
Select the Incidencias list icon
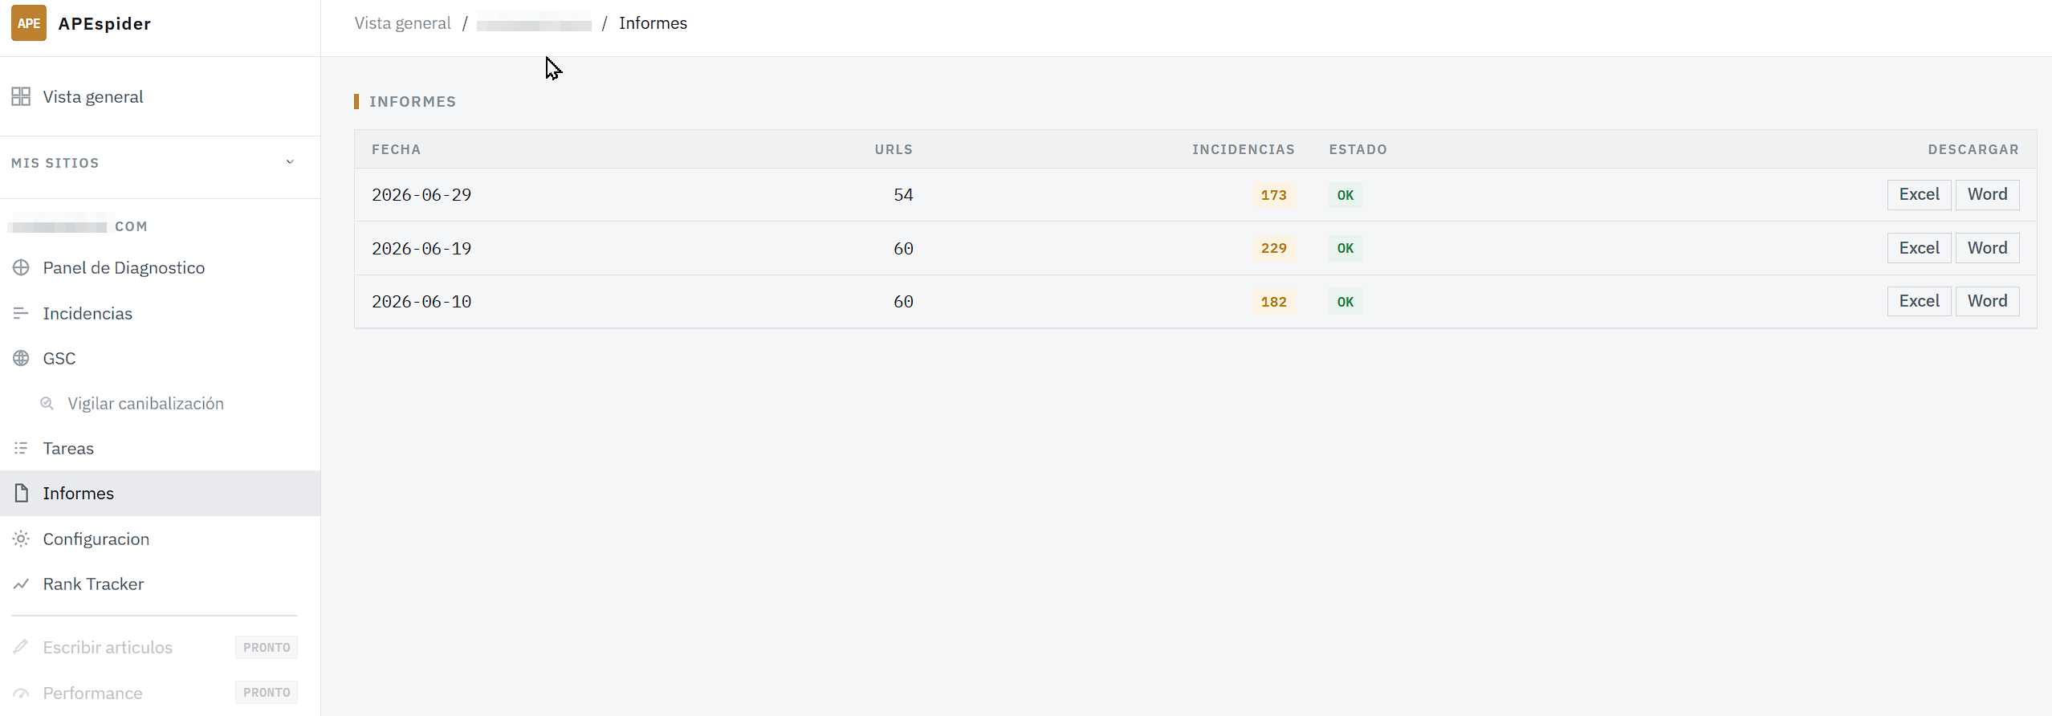coord(21,313)
